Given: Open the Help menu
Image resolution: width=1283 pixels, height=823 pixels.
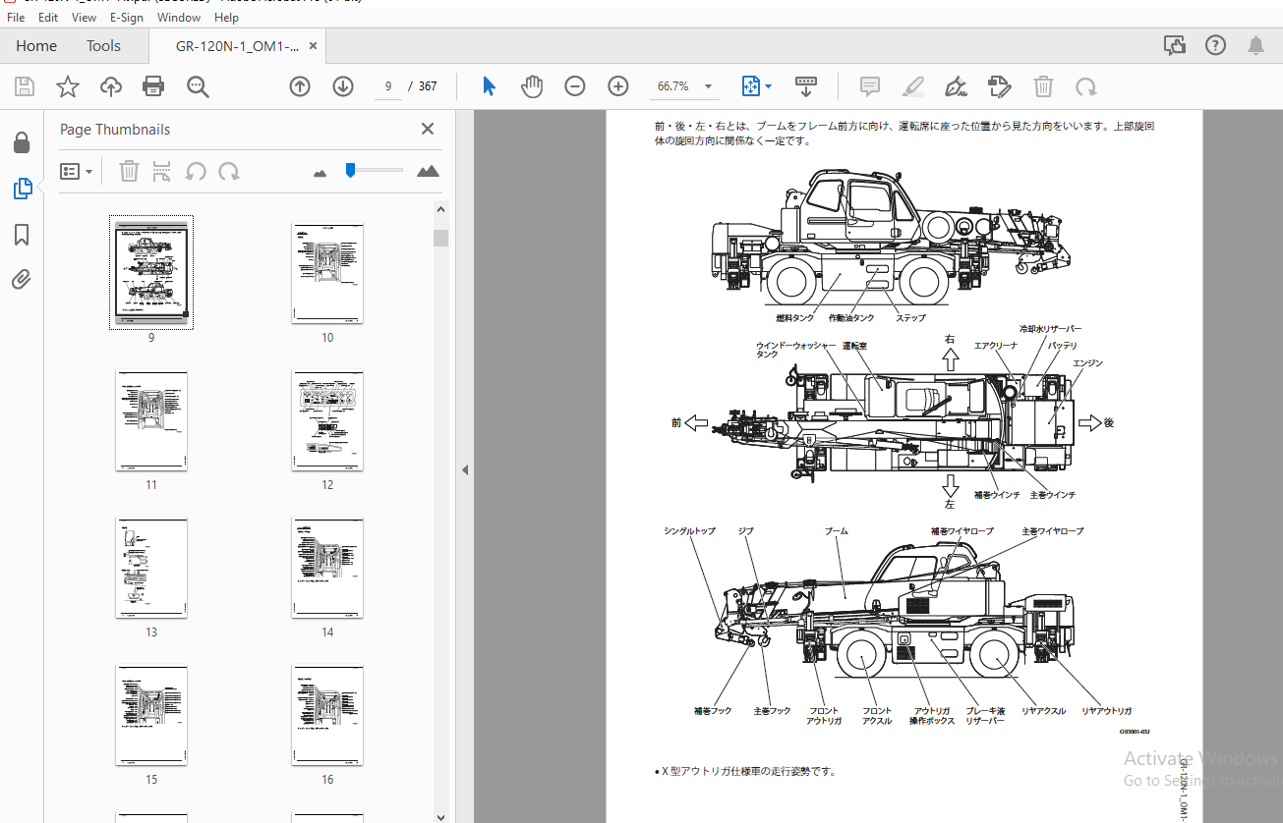Looking at the screenshot, I should tap(226, 18).
